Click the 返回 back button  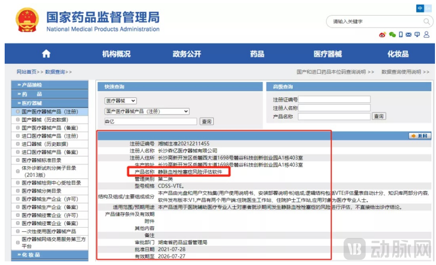pos(420,136)
